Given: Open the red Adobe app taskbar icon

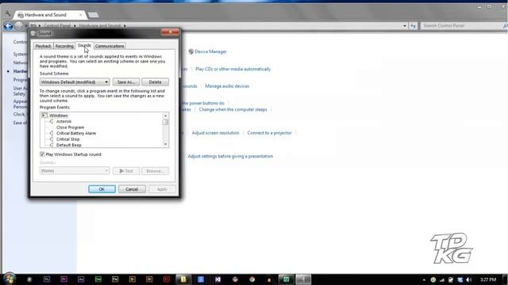Looking at the screenshot, I should click(x=167, y=279).
